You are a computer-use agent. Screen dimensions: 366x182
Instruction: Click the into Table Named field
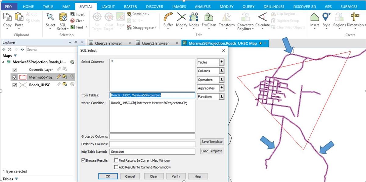pyautogui.click(x=152, y=152)
